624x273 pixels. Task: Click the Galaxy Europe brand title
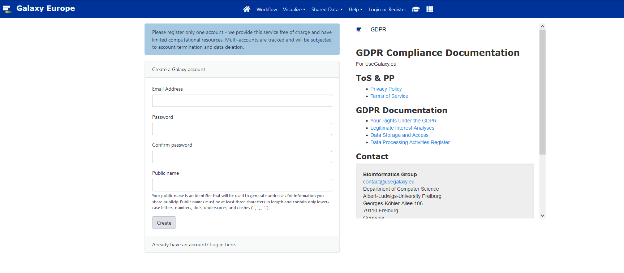pos(46,8)
